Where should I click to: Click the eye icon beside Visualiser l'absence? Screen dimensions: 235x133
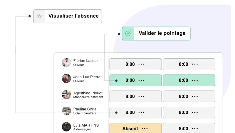pyautogui.click(x=40, y=16)
